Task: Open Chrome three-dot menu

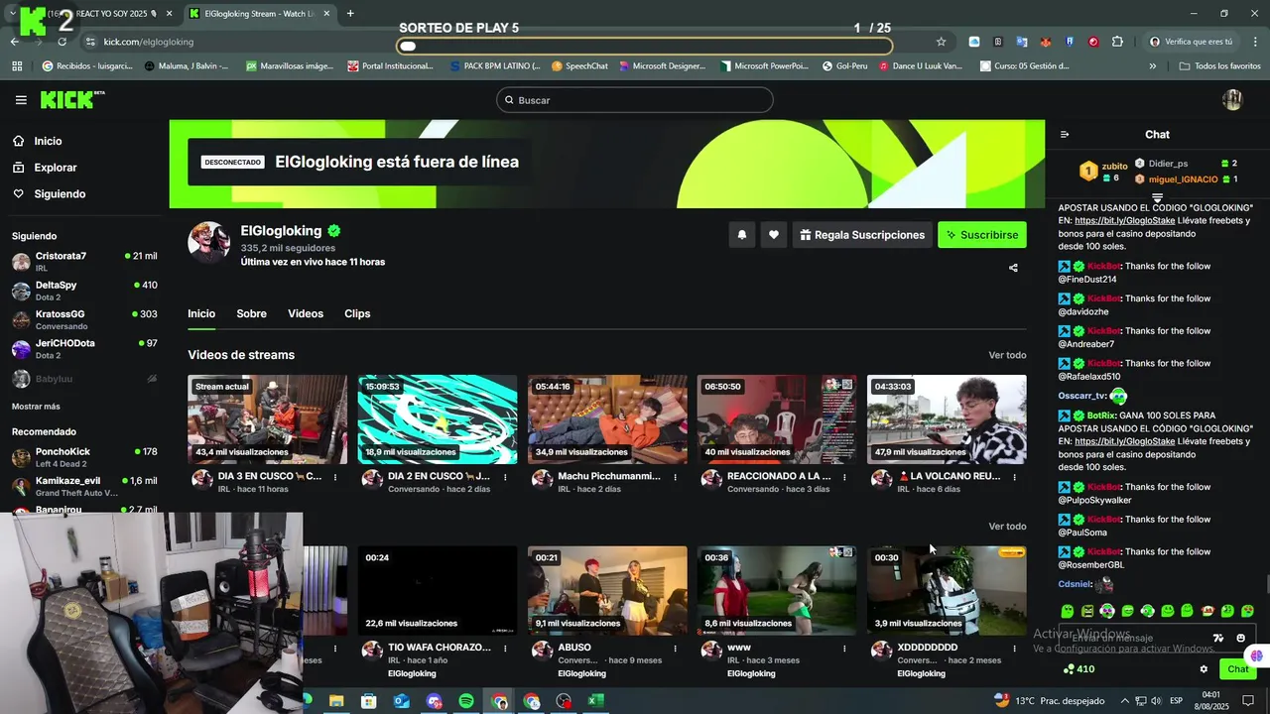Action: (1255, 42)
